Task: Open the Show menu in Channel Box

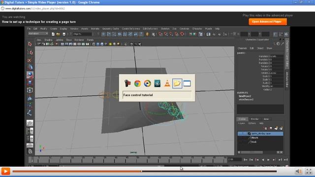Action: [x=269, y=48]
